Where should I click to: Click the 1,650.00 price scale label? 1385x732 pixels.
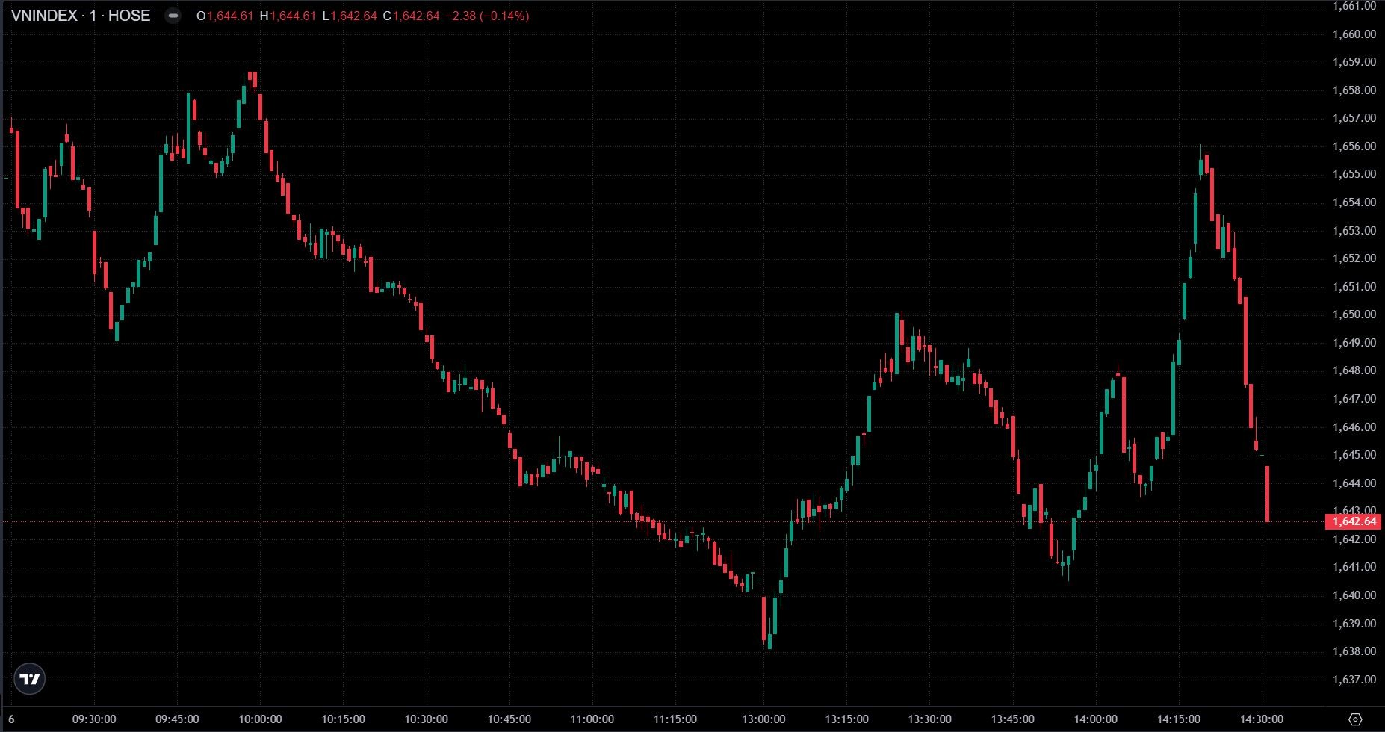click(x=1354, y=314)
